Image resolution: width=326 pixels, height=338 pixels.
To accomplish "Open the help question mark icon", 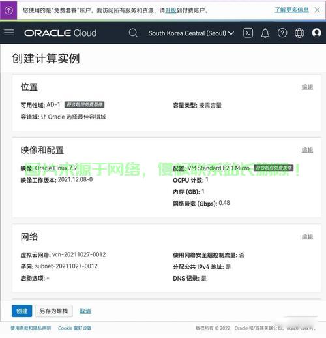I will (x=282, y=33).
